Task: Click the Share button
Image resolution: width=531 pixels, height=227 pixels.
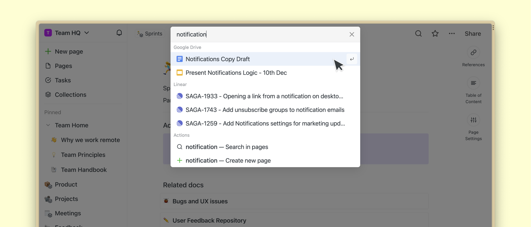Action: point(473,34)
